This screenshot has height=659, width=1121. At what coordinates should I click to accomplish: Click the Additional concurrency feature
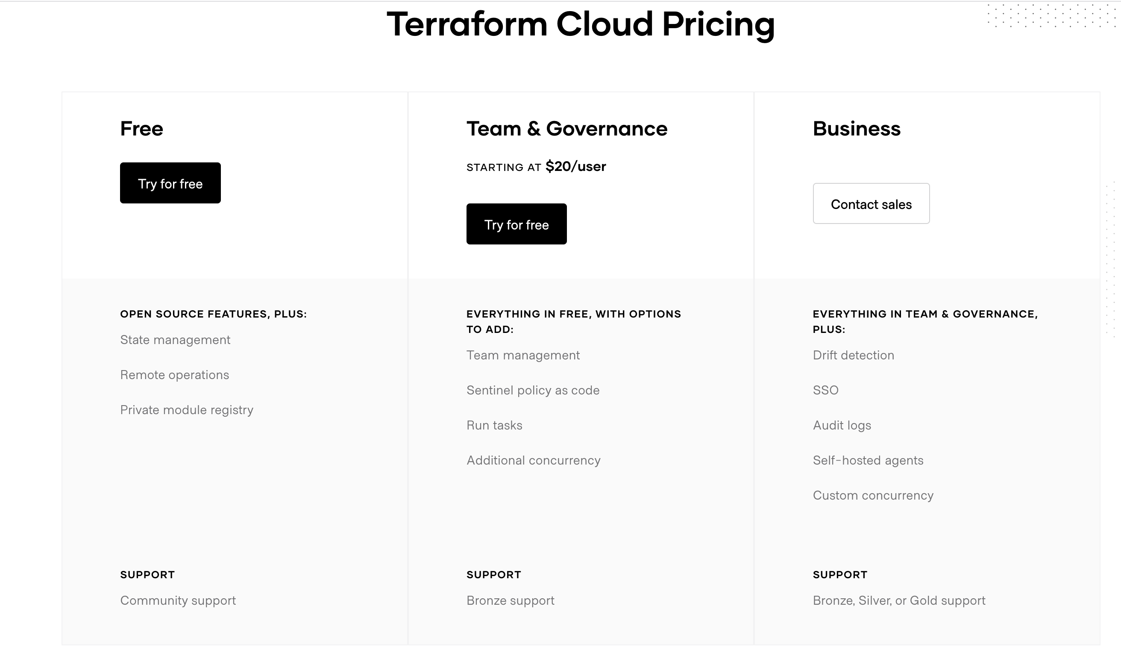click(533, 460)
